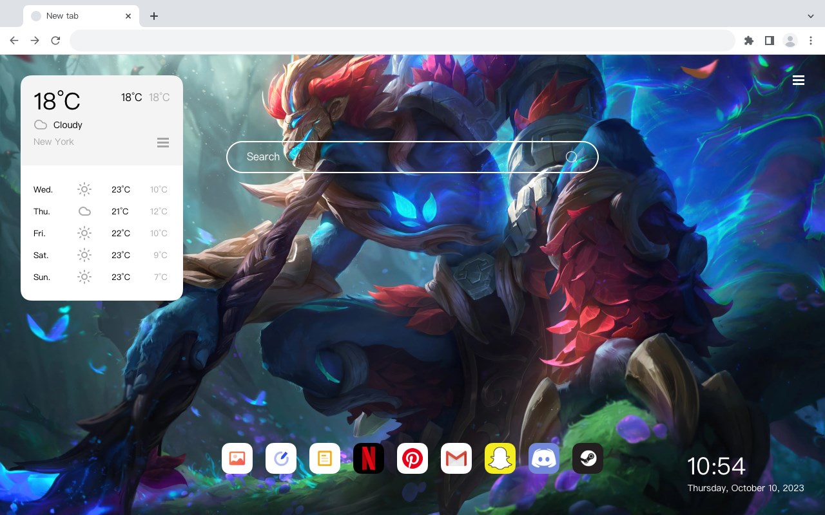Open the Chrome three-dot menu
This screenshot has height=515, width=825.
811,41
